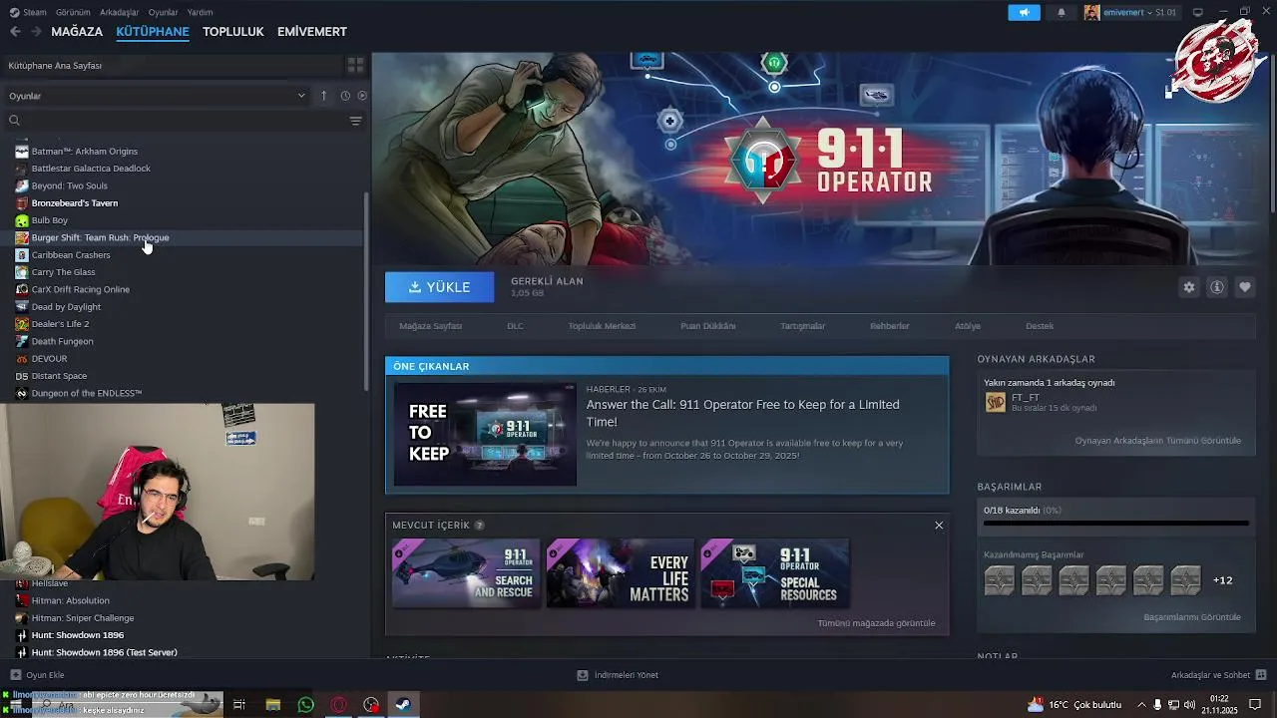Click the blue YÜKLE install button
Image resolution: width=1277 pixels, height=718 pixels.
point(440,287)
